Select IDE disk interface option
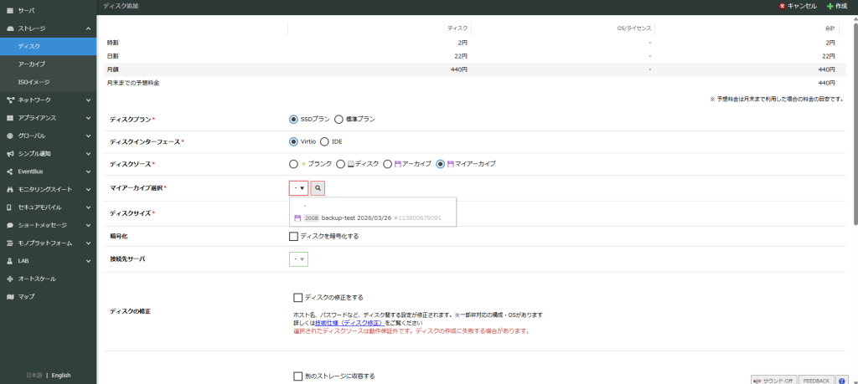Image resolution: width=858 pixels, height=384 pixels. (x=324, y=141)
